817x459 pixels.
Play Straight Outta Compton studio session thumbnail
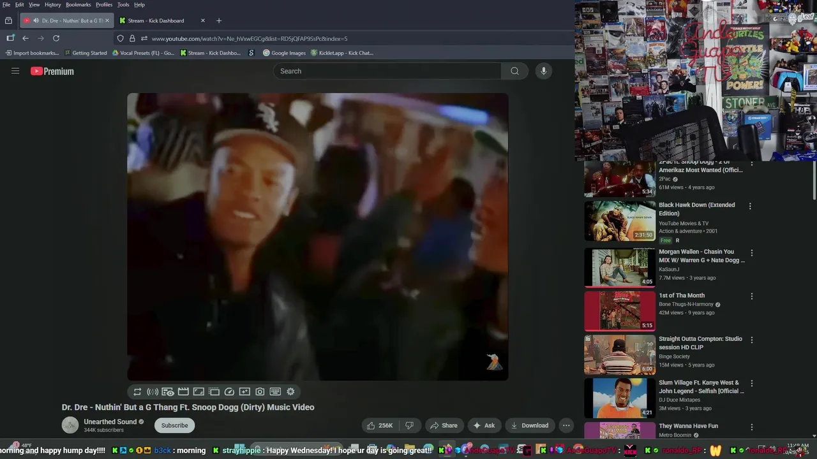click(x=620, y=354)
